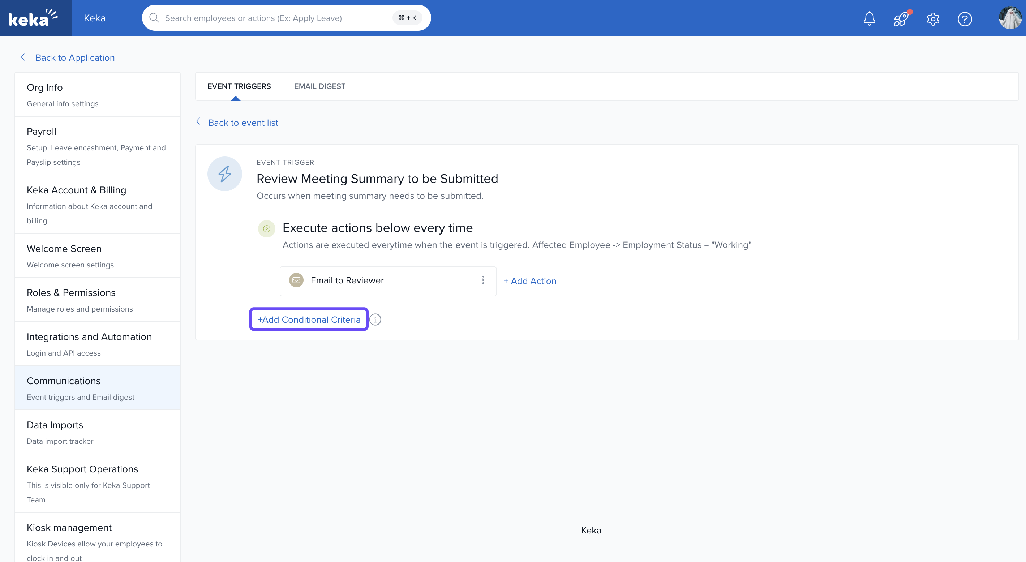Go back to event list

[242, 123]
